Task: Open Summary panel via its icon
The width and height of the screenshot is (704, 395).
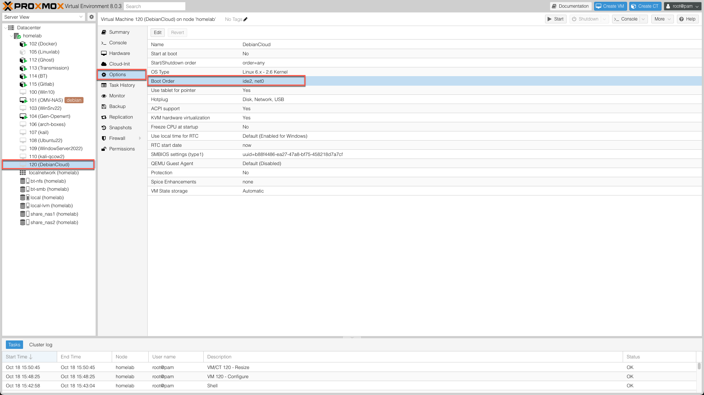Action: [x=104, y=32]
